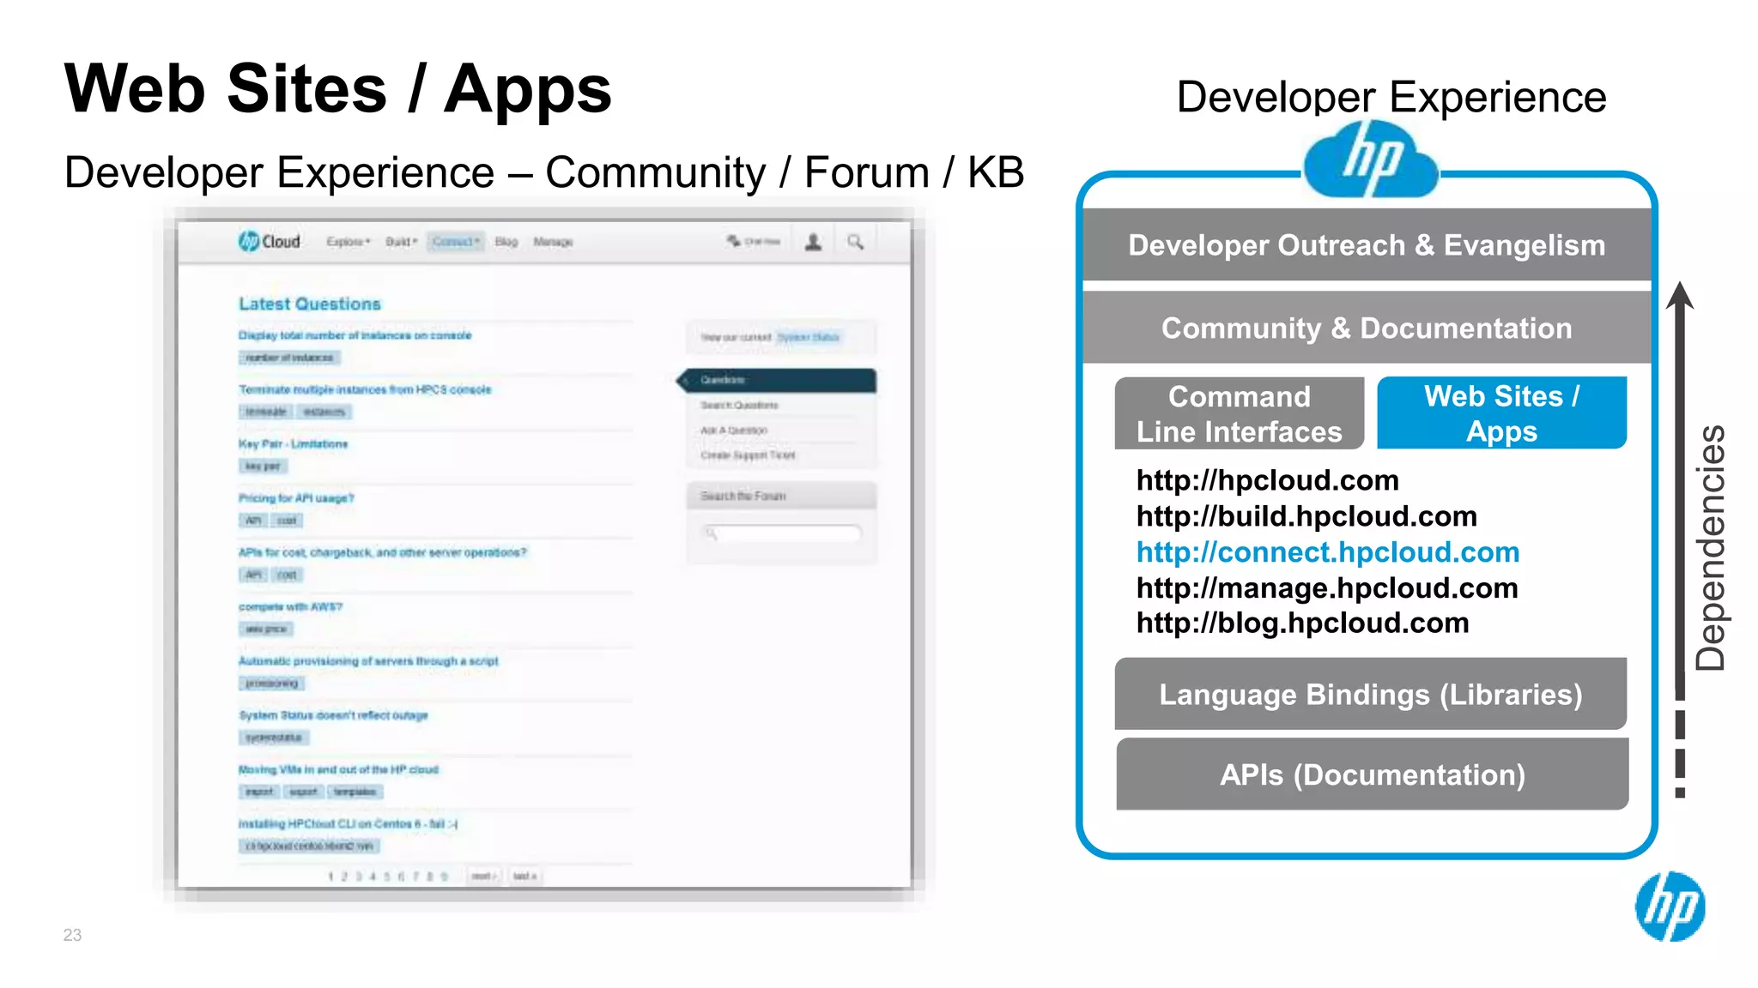Open question 'Pricing for API usage?'
This screenshot has width=1758, height=988.
pyautogui.click(x=296, y=497)
